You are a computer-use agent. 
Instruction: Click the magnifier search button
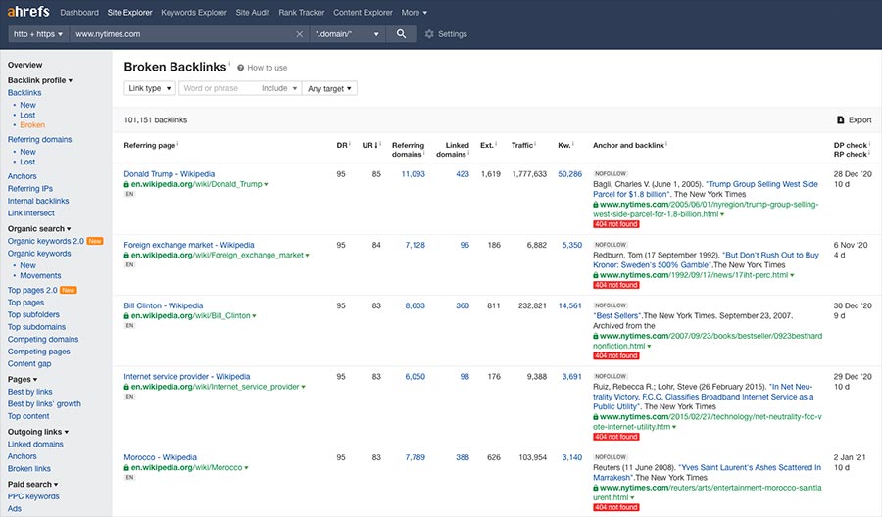point(401,33)
